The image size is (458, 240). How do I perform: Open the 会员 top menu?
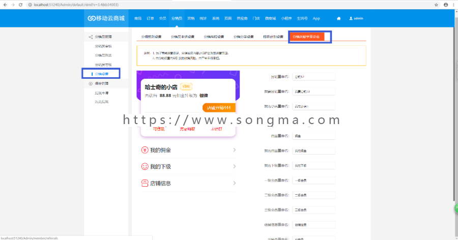point(162,18)
